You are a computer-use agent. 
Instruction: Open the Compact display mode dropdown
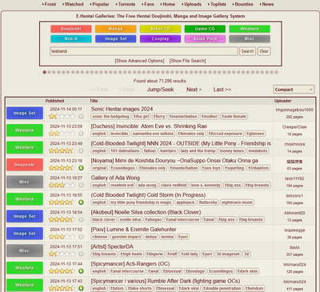(294, 90)
